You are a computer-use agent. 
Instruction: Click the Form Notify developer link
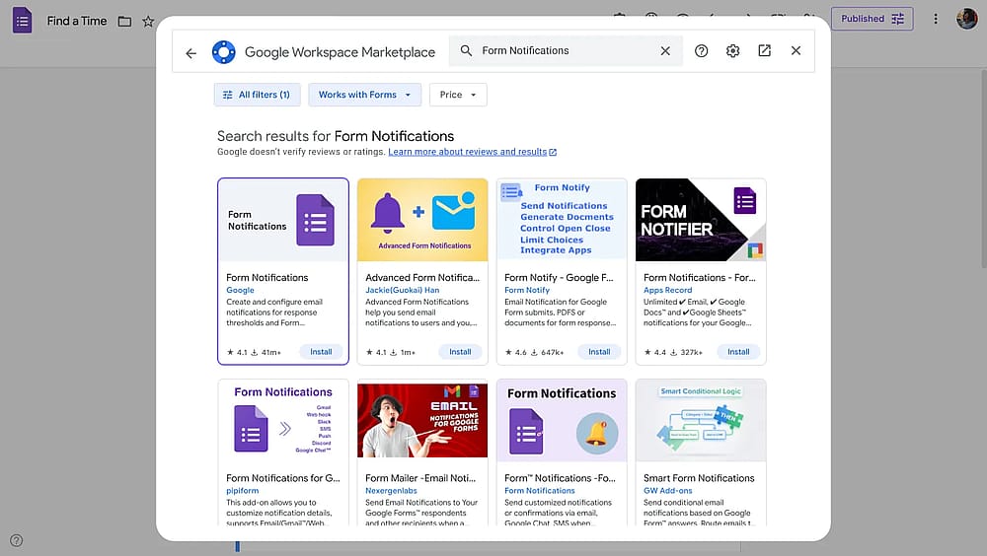point(527,290)
